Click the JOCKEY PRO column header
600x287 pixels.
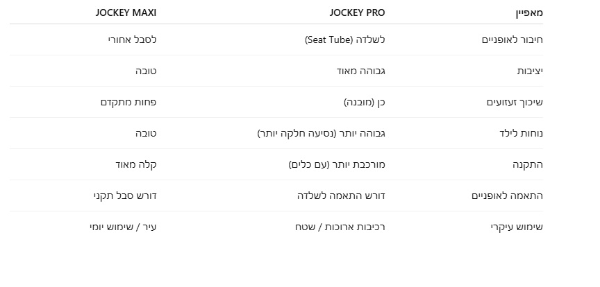point(357,12)
